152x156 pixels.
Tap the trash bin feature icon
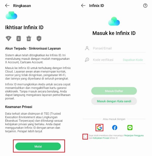[x=29, y=38]
